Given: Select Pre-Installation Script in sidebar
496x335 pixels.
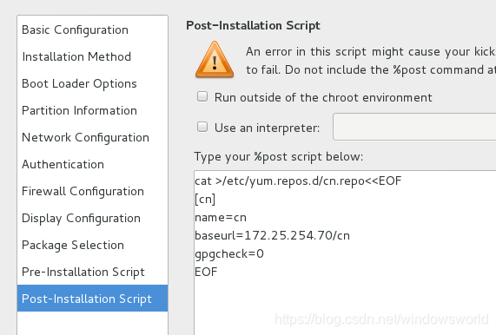Looking at the screenshot, I should tap(92, 272).
